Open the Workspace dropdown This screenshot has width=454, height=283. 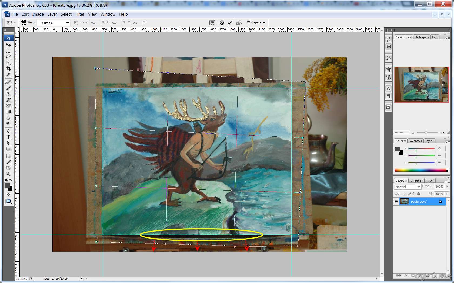[x=256, y=22]
